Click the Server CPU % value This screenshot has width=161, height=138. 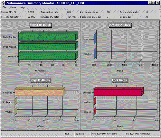[x=31, y=12]
